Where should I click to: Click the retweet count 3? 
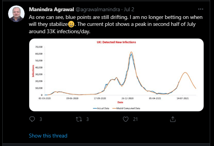87,119
